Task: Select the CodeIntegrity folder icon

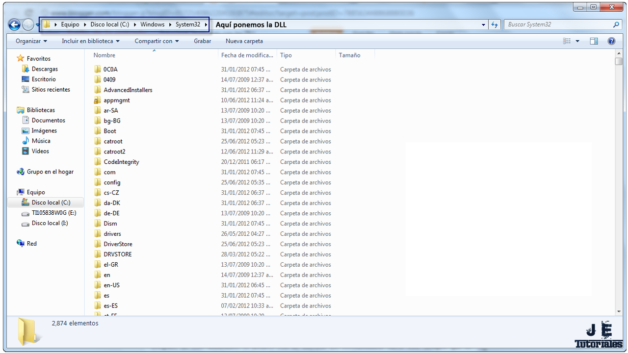Action: click(x=97, y=162)
